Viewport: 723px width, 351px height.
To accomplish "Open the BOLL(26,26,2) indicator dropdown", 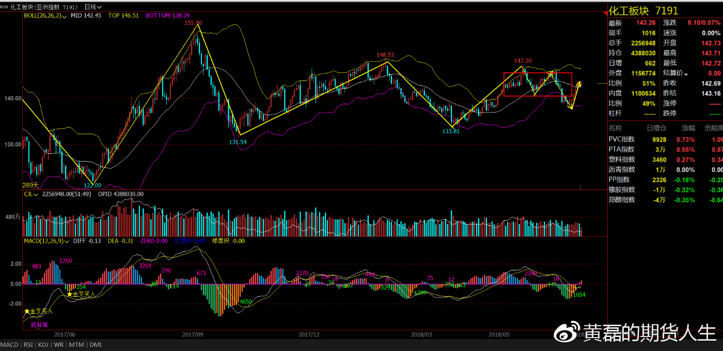I will pos(46,16).
